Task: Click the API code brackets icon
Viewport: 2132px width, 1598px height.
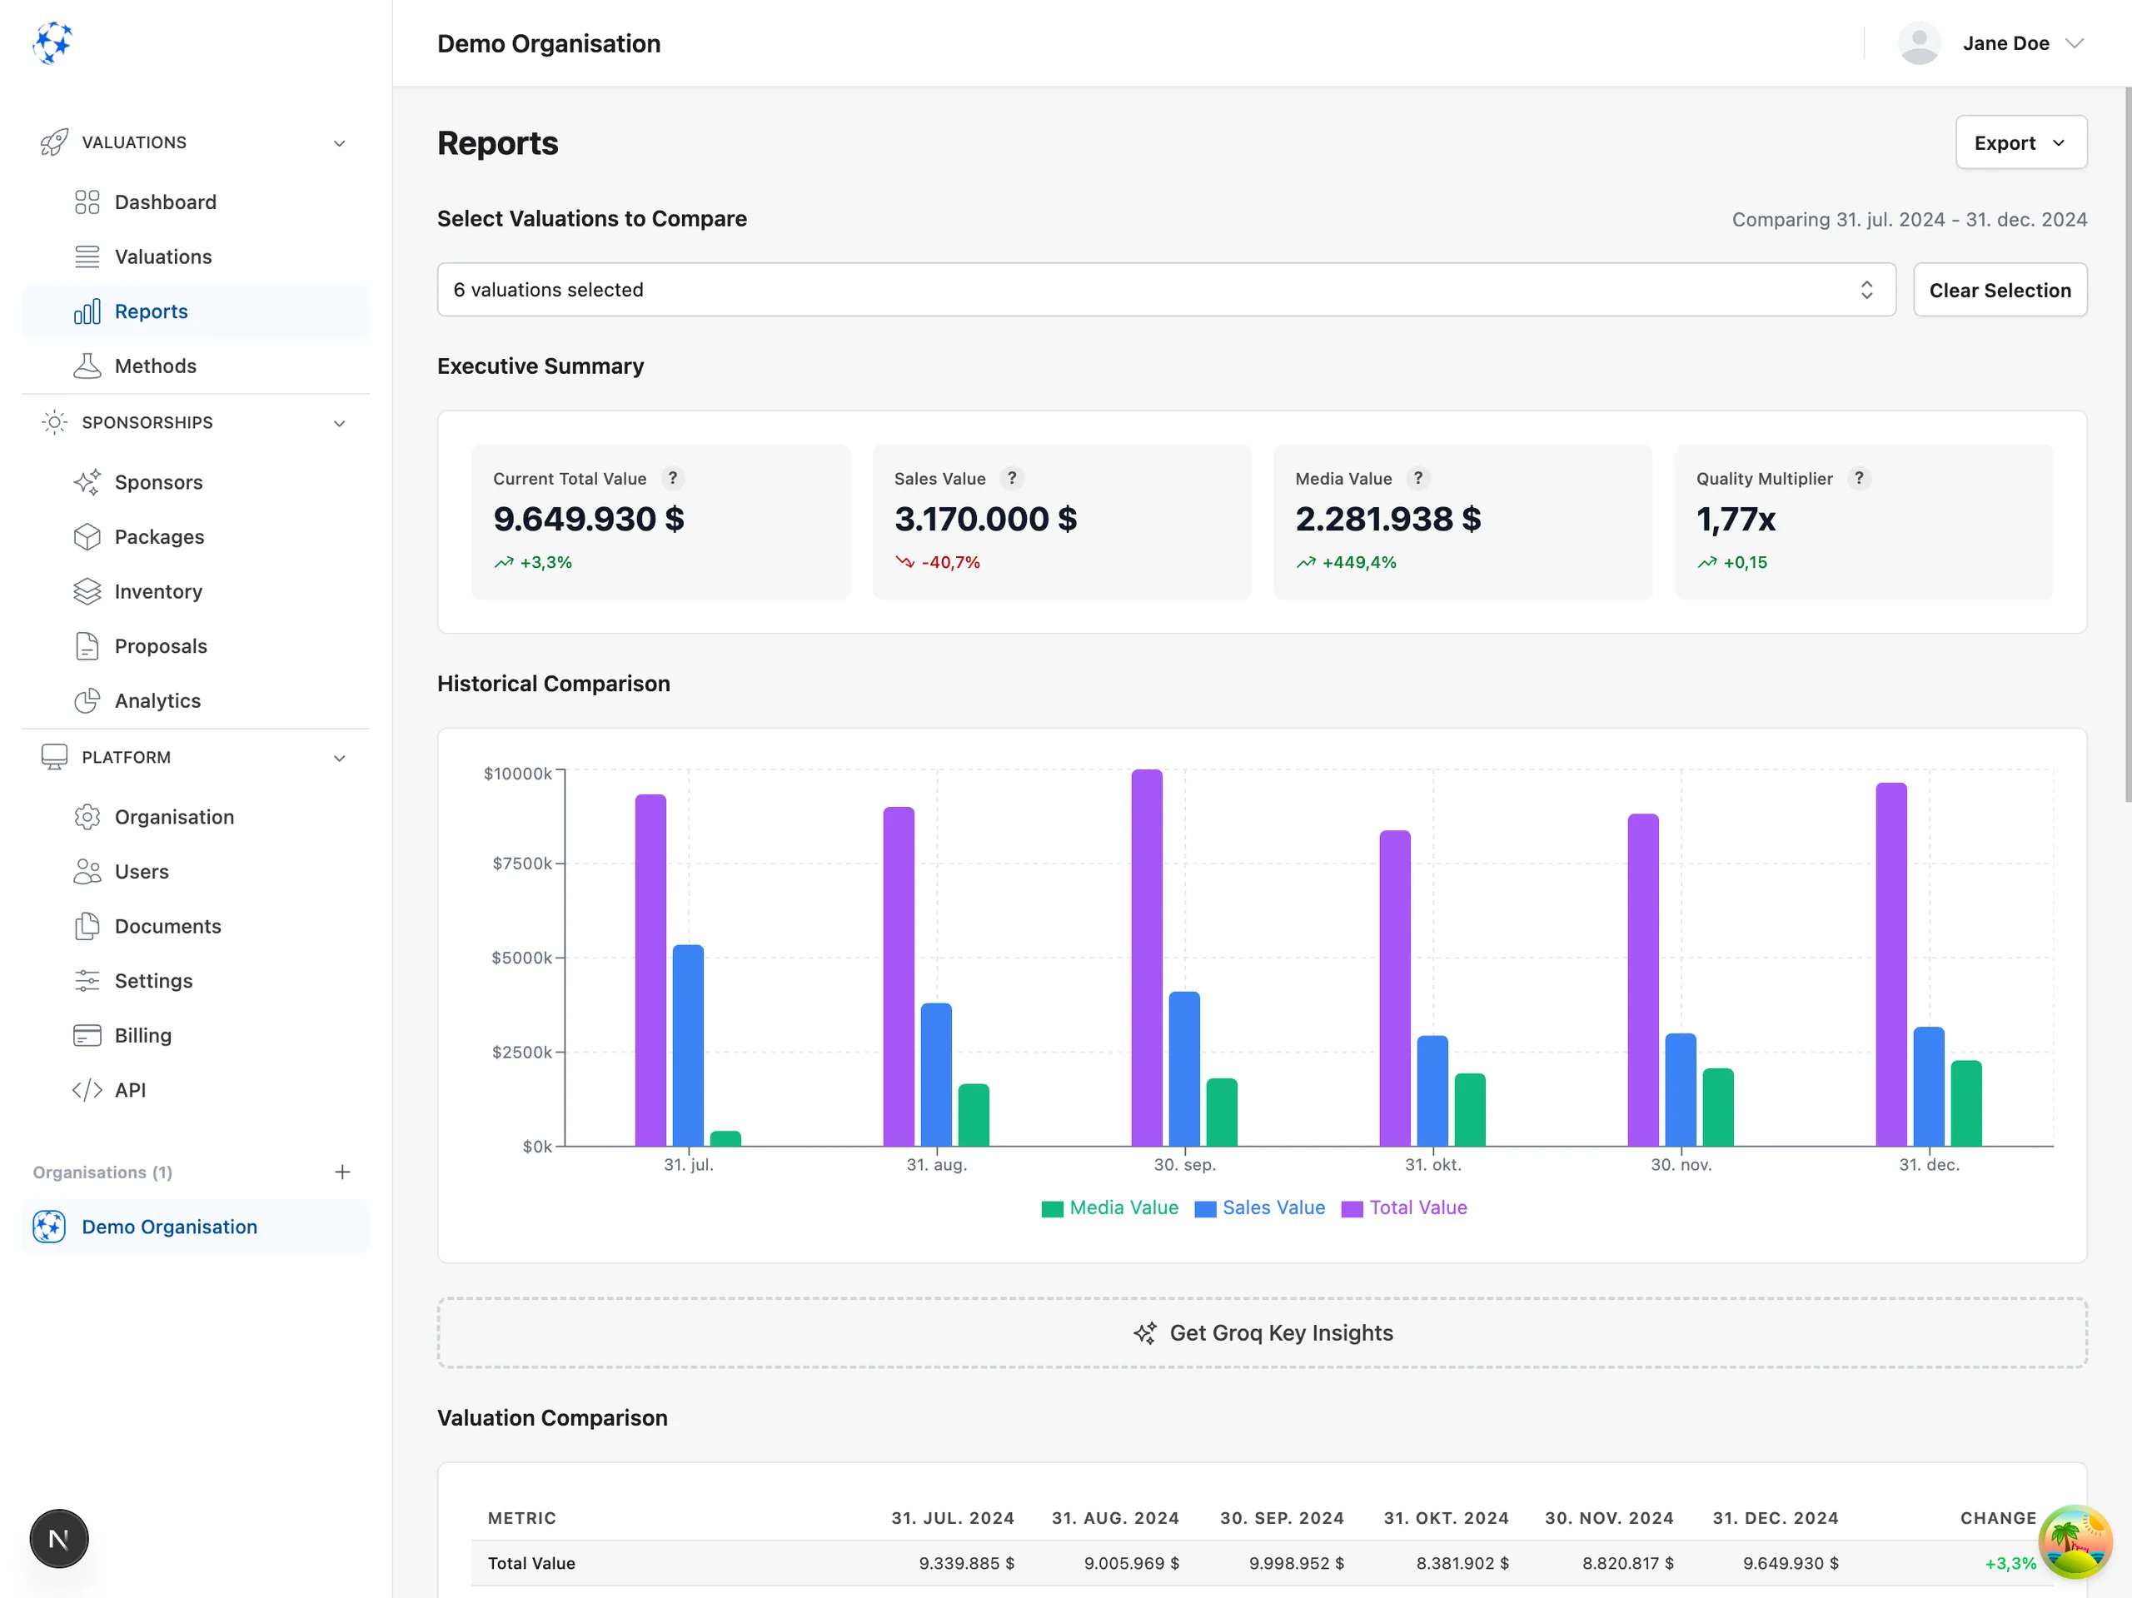Action: 87,1090
